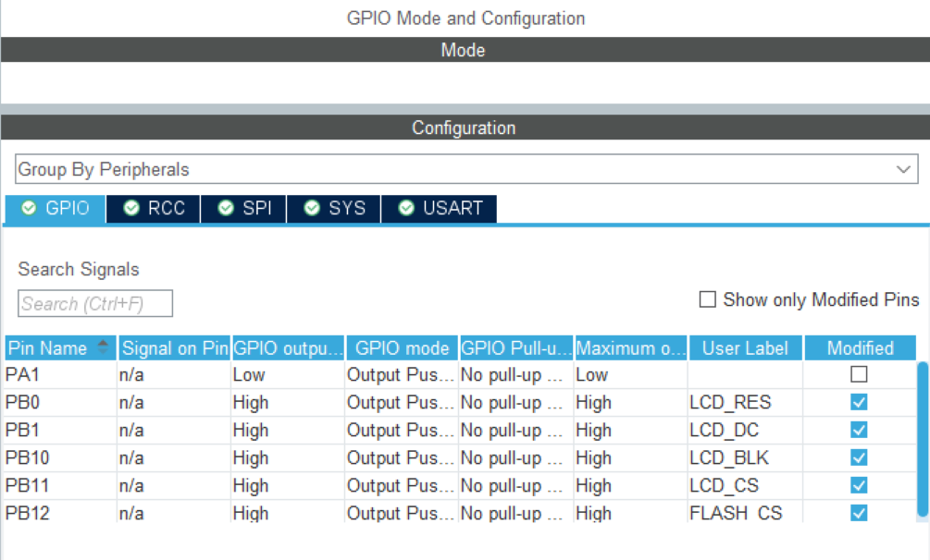The width and height of the screenshot is (930, 560).
Task: Click the Search Signals input field
Action: point(95,303)
